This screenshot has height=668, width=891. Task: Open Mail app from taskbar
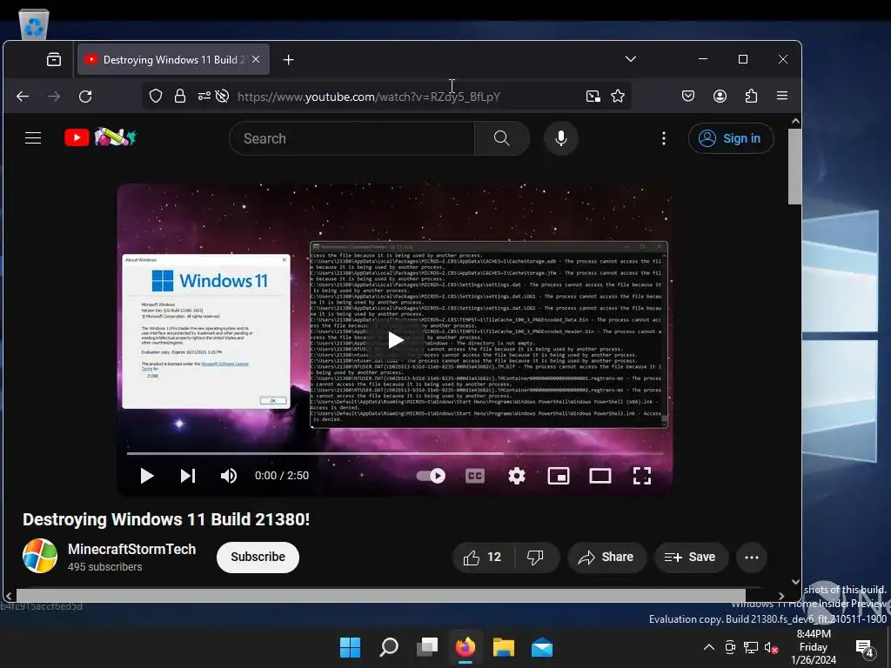tap(542, 647)
